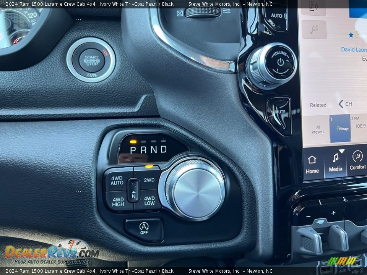
Task: Select 4WD HIGH drive mode
Action: pyautogui.click(x=119, y=201)
